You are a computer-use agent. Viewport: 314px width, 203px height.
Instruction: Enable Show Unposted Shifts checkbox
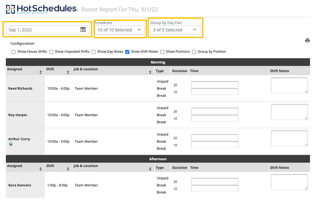coord(51,52)
